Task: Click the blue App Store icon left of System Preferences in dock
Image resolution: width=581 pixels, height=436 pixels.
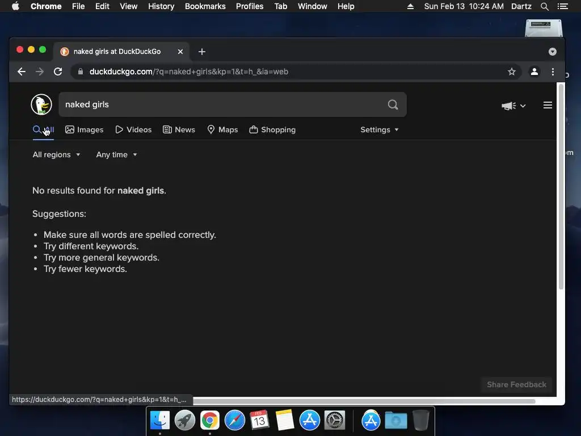Action: (309, 421)
